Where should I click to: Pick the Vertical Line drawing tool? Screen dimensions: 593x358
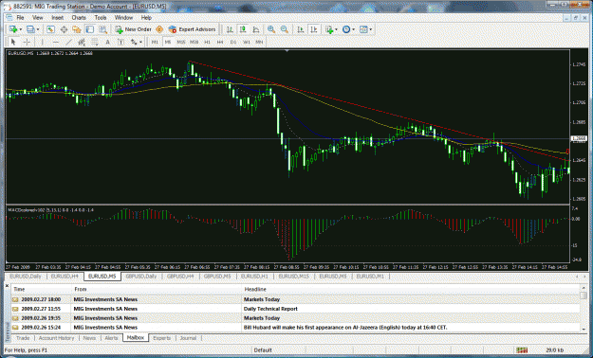coord(42,42)
